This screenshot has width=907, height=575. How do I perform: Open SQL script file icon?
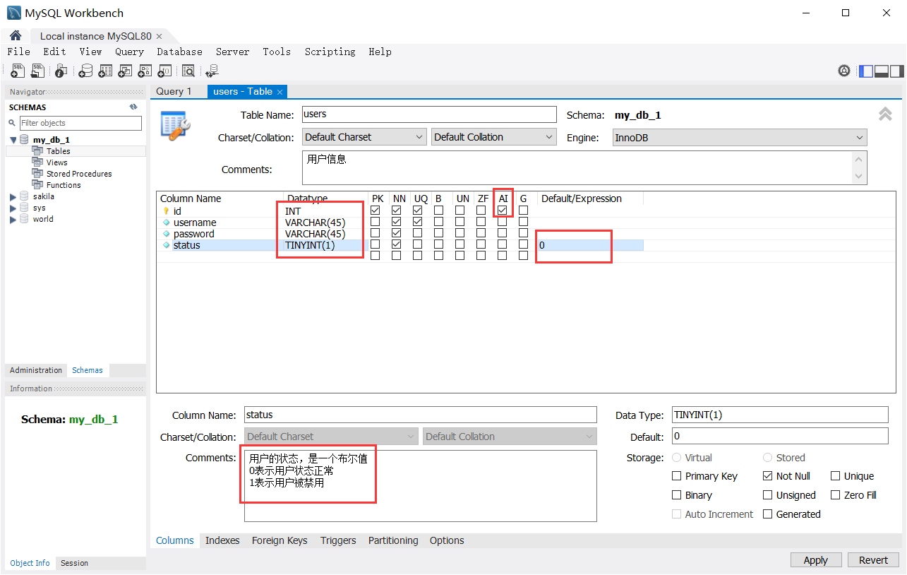tap(37, 71)
